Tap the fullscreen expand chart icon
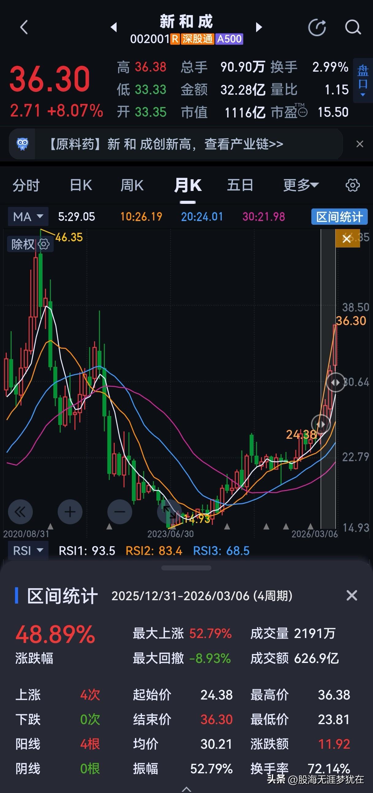The image size is (373, 793). (169, 512)
